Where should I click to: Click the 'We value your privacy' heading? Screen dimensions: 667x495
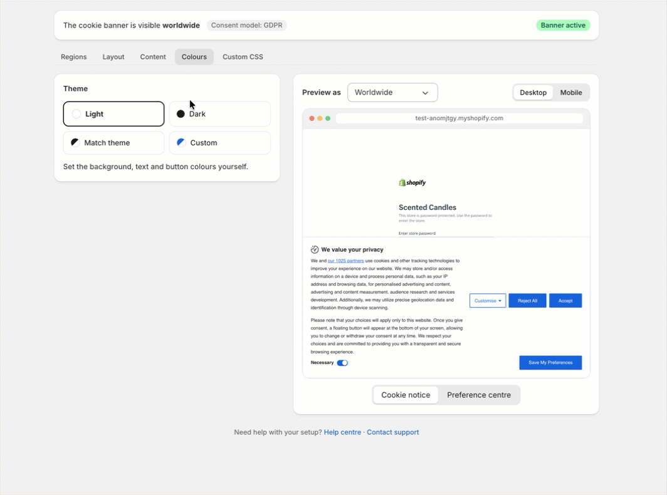point(352,249)
